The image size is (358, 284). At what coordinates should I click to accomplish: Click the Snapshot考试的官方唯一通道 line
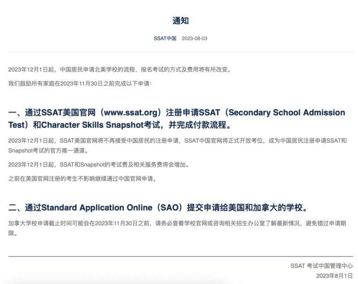tap(48, 151)
